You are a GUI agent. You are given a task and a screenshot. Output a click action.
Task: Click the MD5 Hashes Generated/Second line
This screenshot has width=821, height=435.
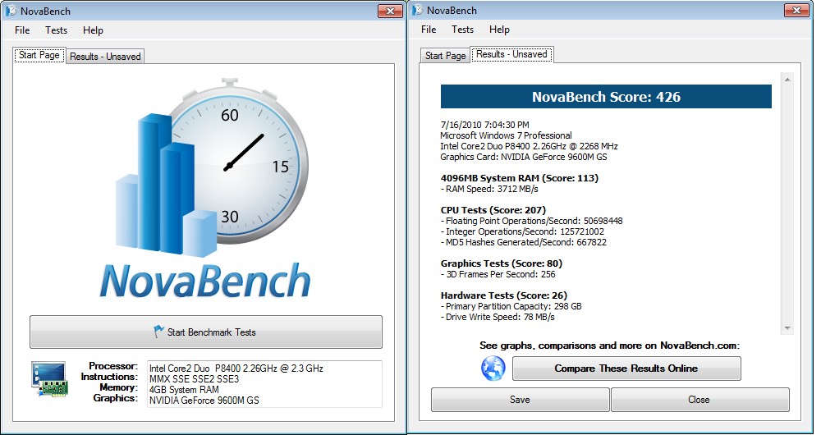[524, 242]
